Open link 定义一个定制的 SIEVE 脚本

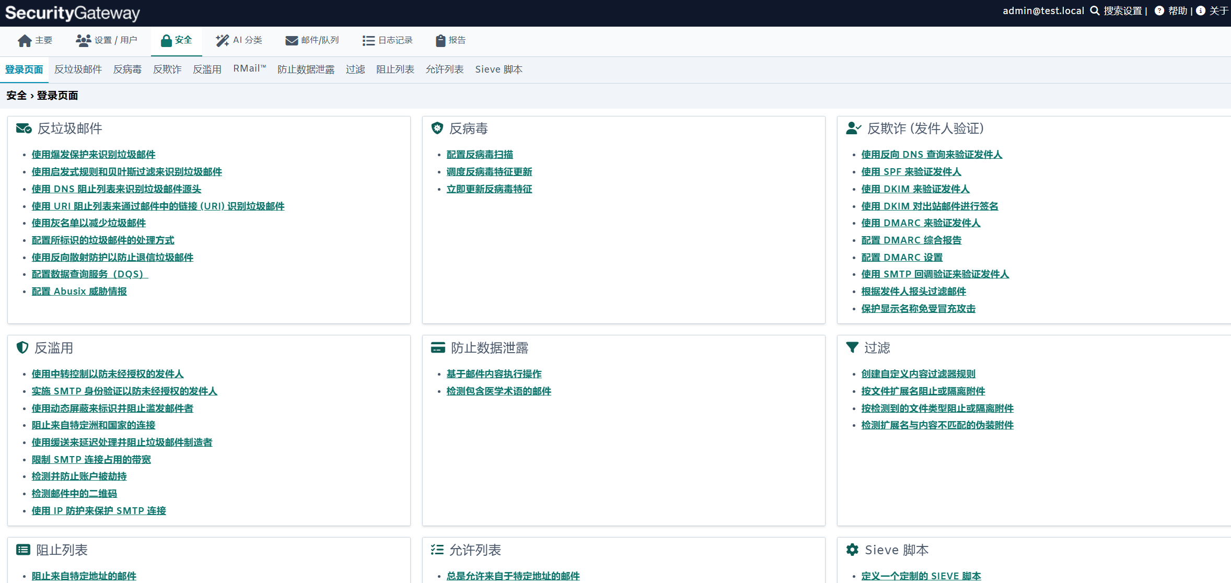[921, 576]
